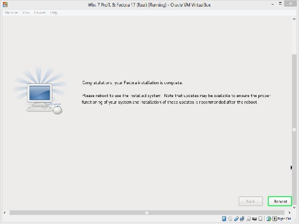Click the vertical scrollbar thumb
Image resolution: width=299 pixels, height=224 pixels.
294,129
